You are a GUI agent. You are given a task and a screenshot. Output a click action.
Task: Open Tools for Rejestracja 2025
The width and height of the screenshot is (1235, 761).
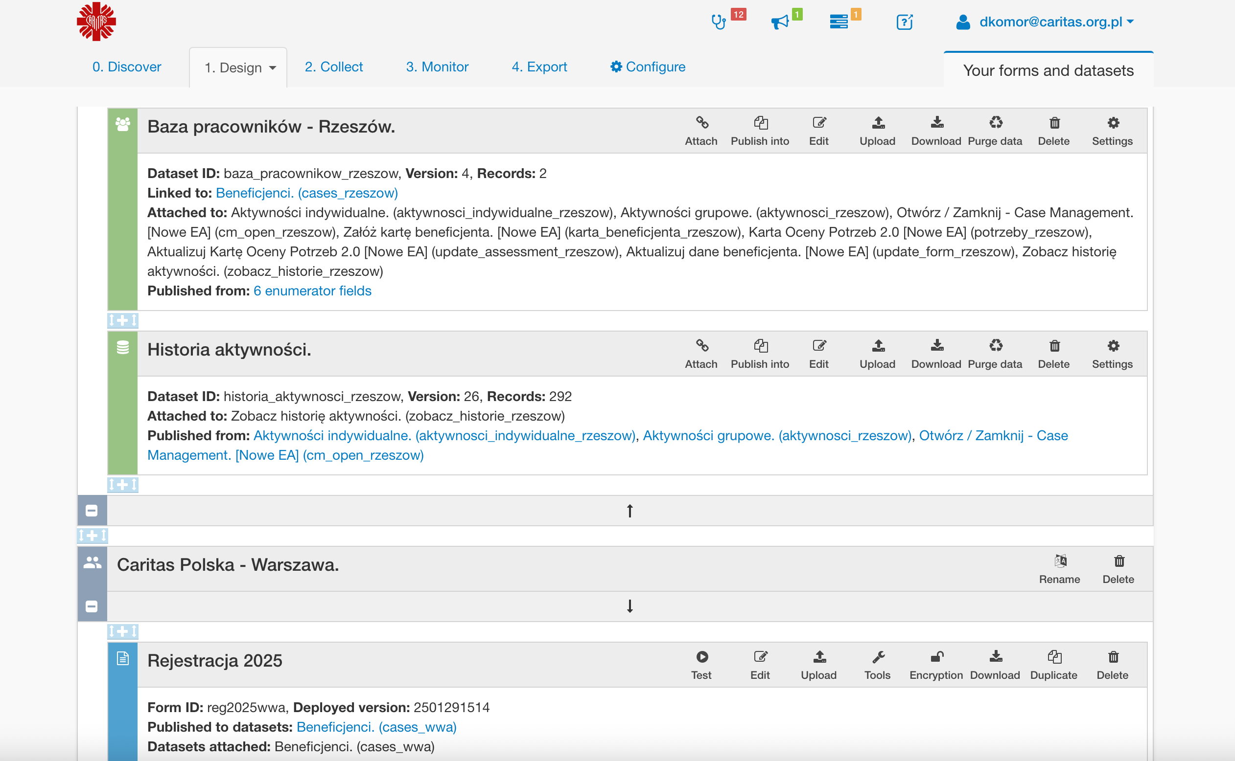point(877,664)
